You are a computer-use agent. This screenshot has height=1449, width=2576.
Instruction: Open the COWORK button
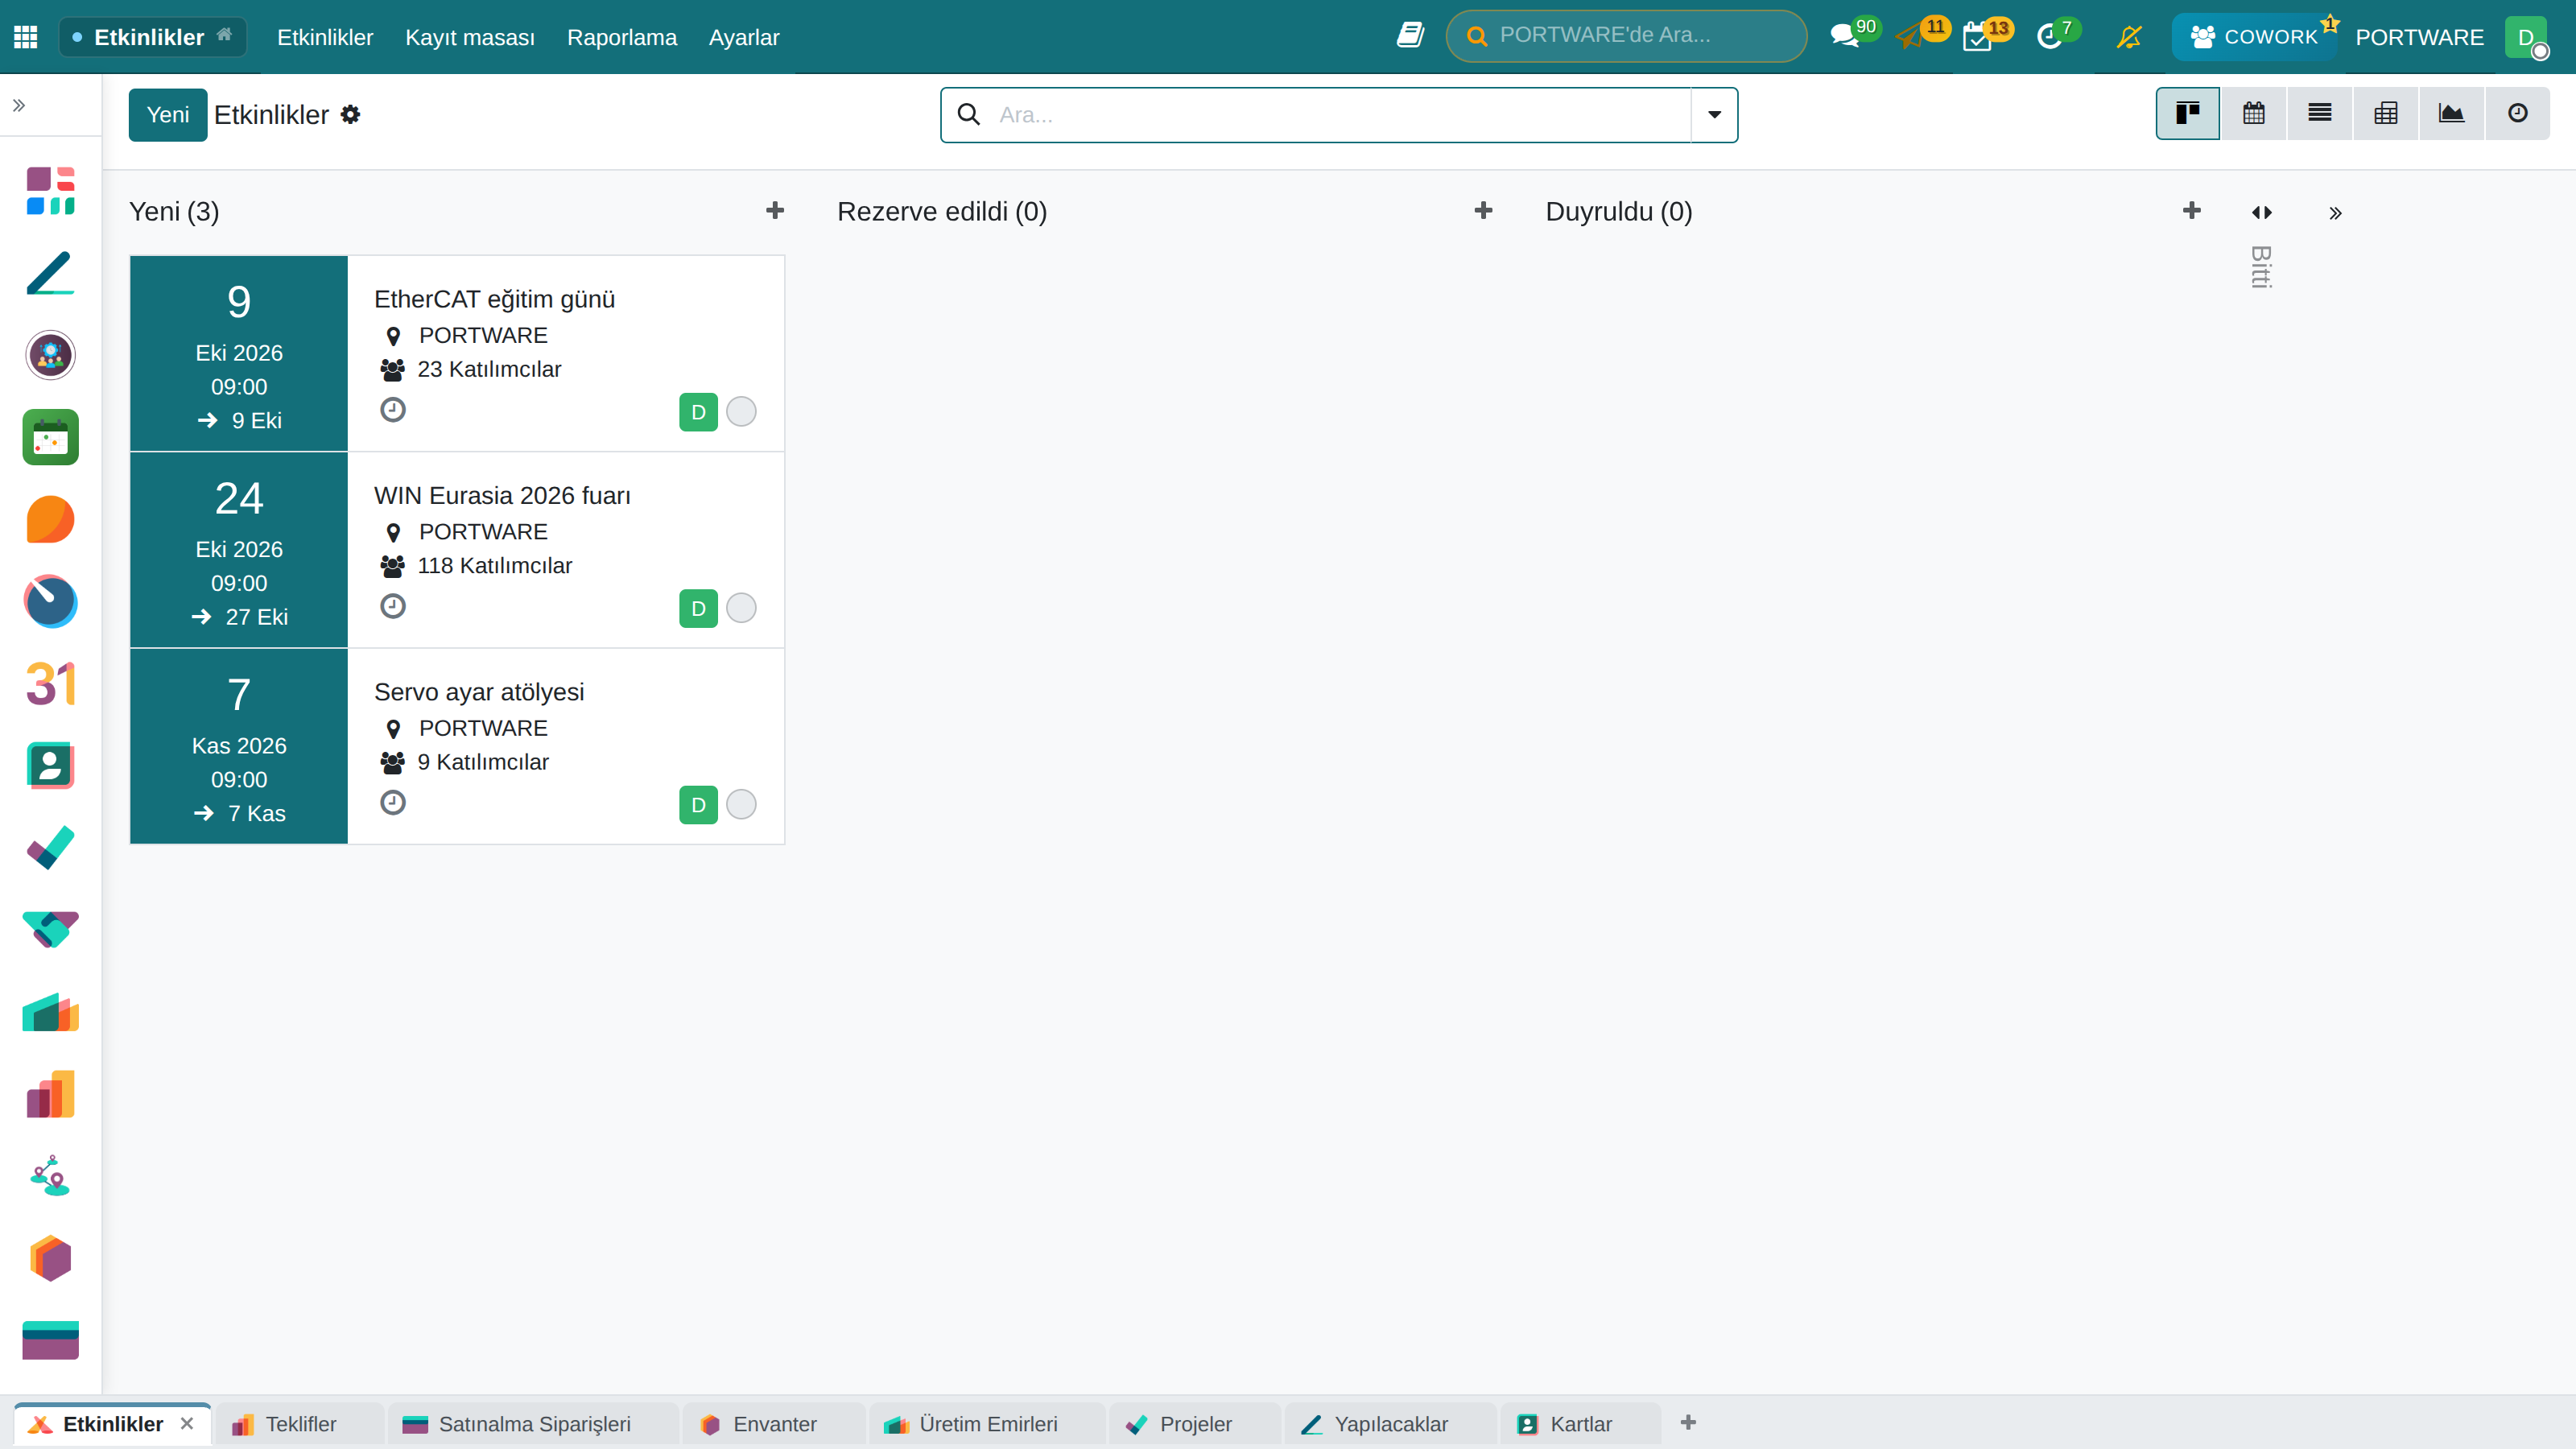coord(2254,37)
